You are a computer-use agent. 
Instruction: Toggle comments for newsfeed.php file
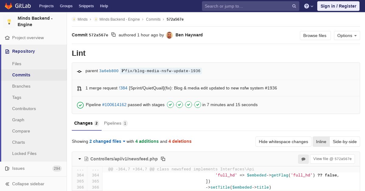click(x=303, y=159)
